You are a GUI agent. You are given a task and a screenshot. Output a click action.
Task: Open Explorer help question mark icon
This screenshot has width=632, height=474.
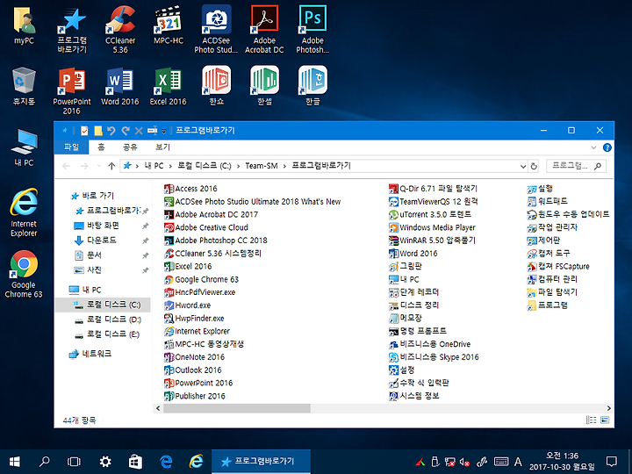pos(607,147)
